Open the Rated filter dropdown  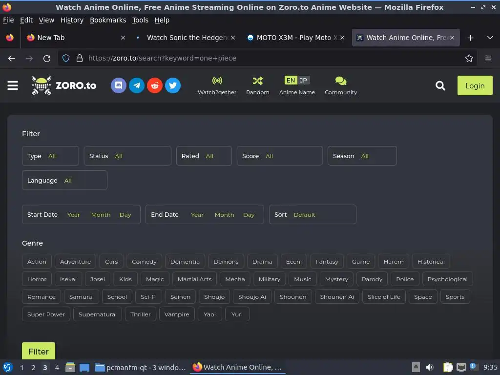tap(204, 156)
